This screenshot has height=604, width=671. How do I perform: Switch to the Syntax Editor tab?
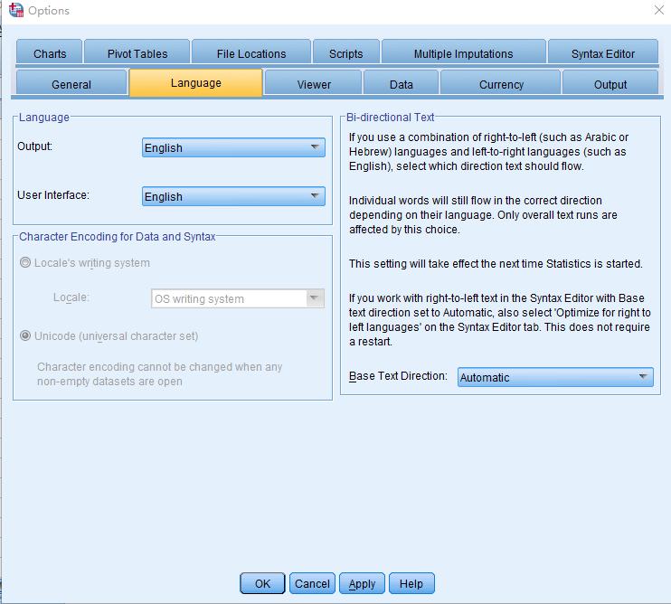click(x=603, y=53)
